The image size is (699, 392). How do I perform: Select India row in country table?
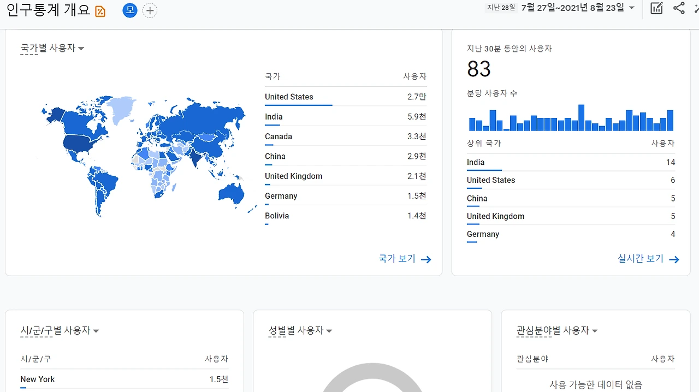tap(346, 117)
